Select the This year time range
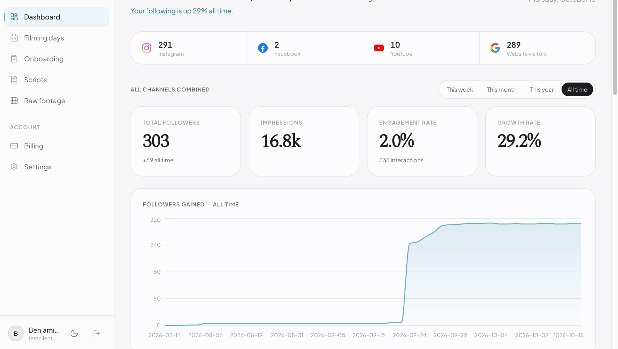This screenshot has height=349, width=618. [542, 90]
